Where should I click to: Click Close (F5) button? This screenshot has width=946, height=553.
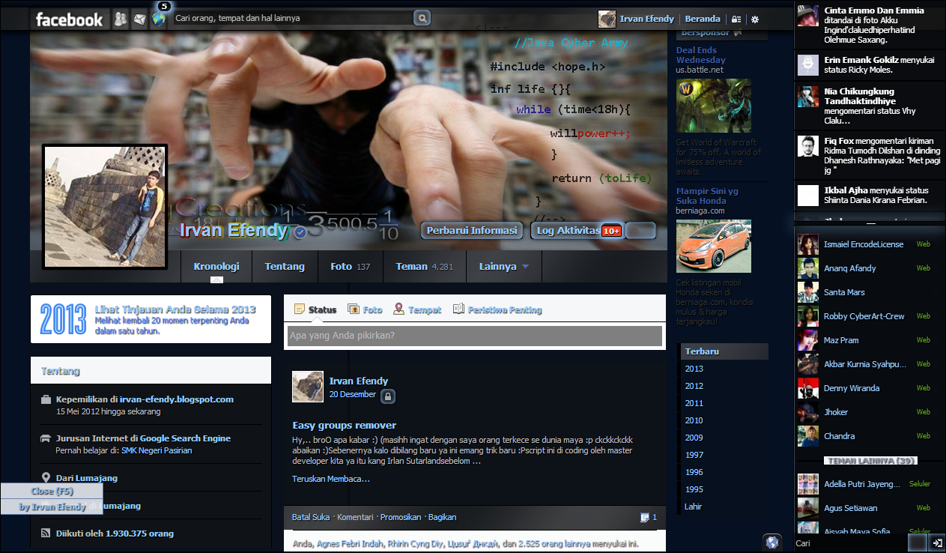click(x=52, y=492)
